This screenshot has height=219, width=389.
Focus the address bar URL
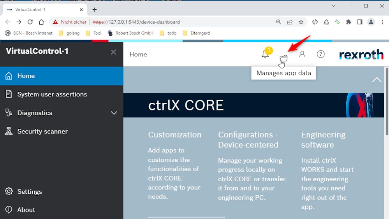[x=136, y=22]
